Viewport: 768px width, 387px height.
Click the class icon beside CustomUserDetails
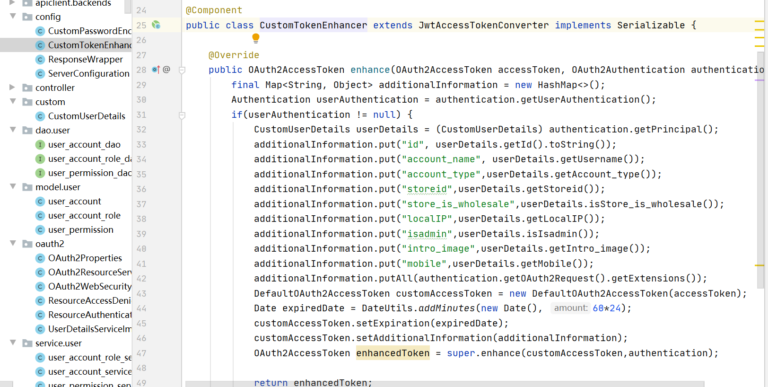pyautogui.click(x=40, y=116)
